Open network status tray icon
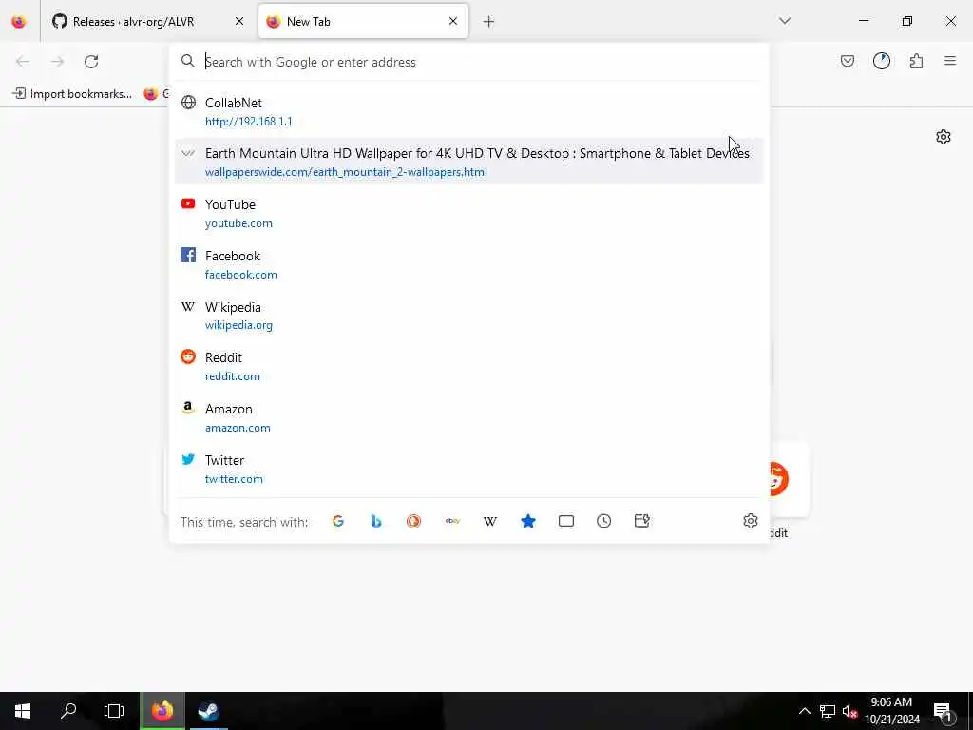The width and height of the screenshot is (973, 730). coord(828,711)
